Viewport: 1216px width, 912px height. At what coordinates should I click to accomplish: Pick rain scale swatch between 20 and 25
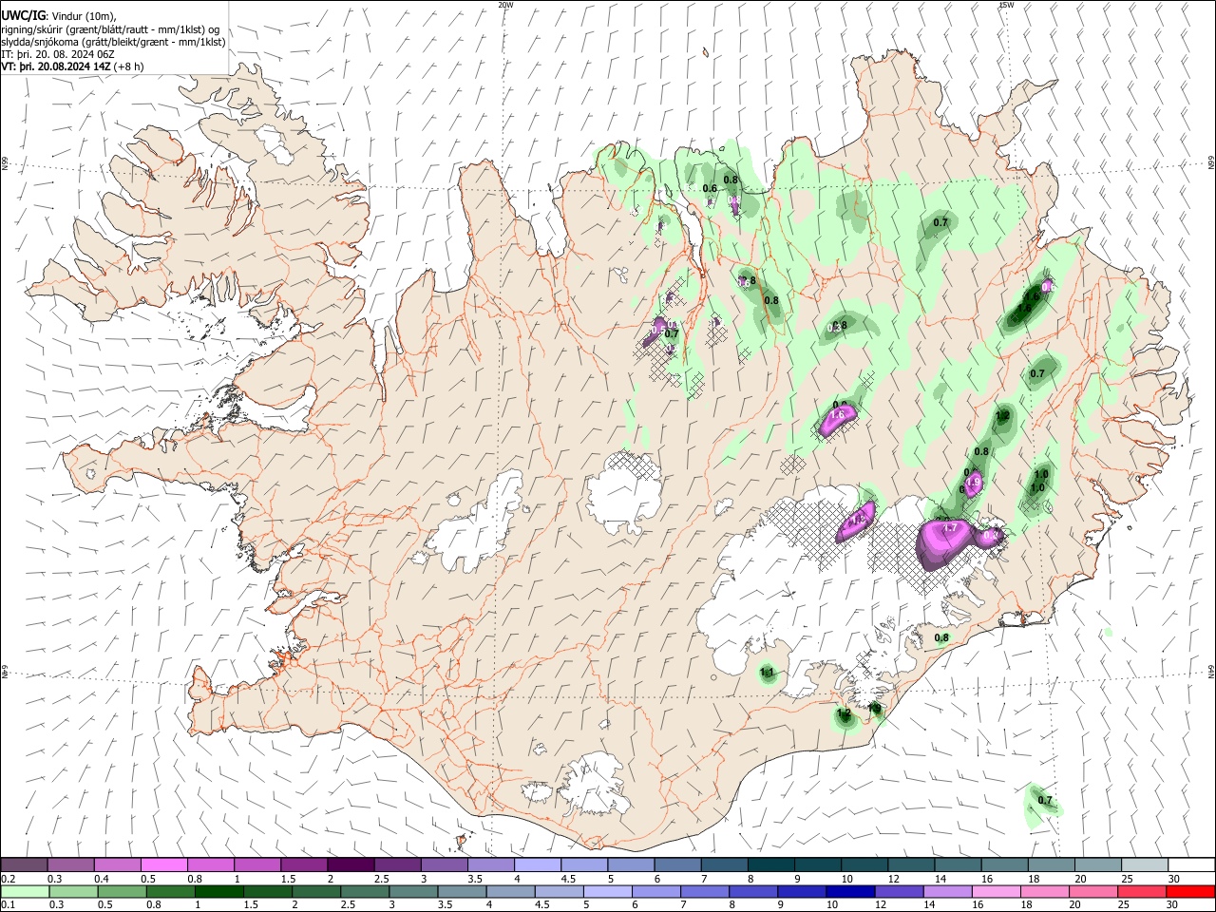click(x=1093, y=891)
